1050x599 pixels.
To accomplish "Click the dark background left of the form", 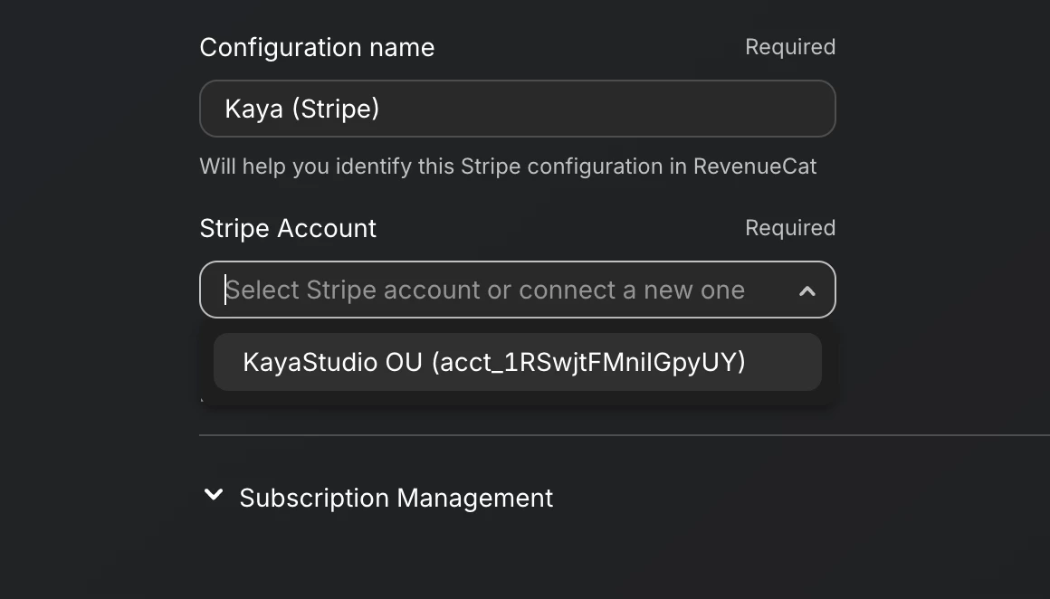I will [x=91, y=299].
